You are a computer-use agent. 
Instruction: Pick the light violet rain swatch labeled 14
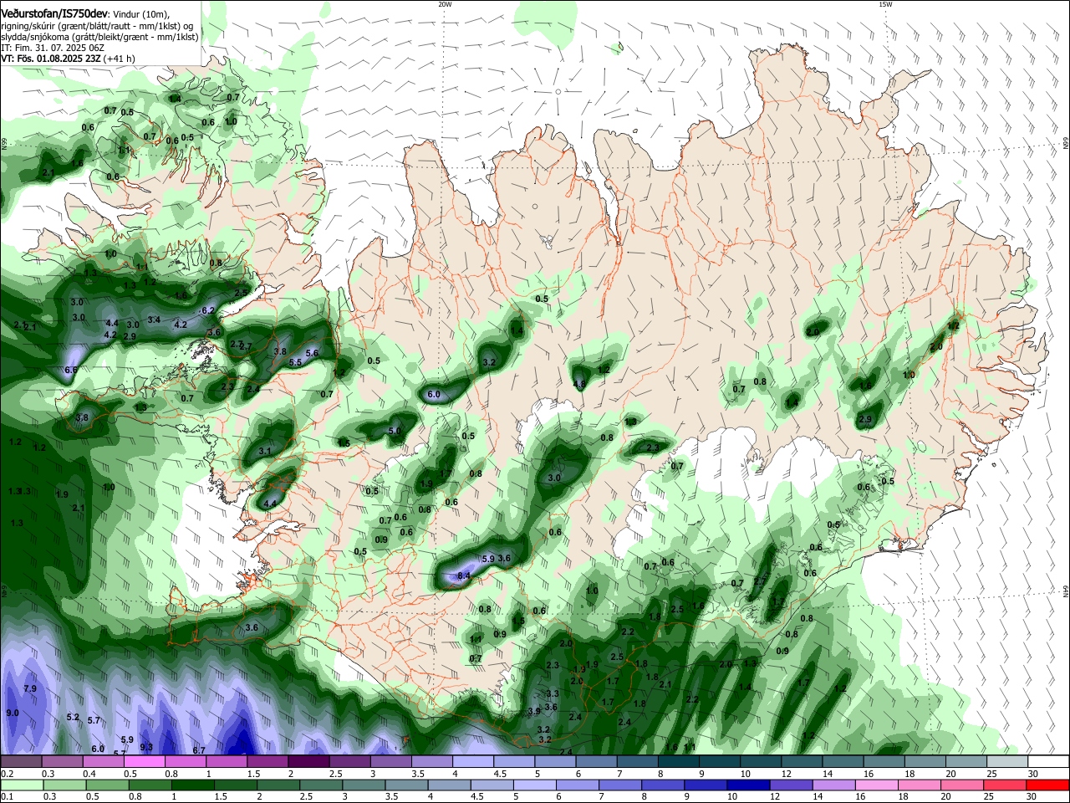click(x=833, y=785)
